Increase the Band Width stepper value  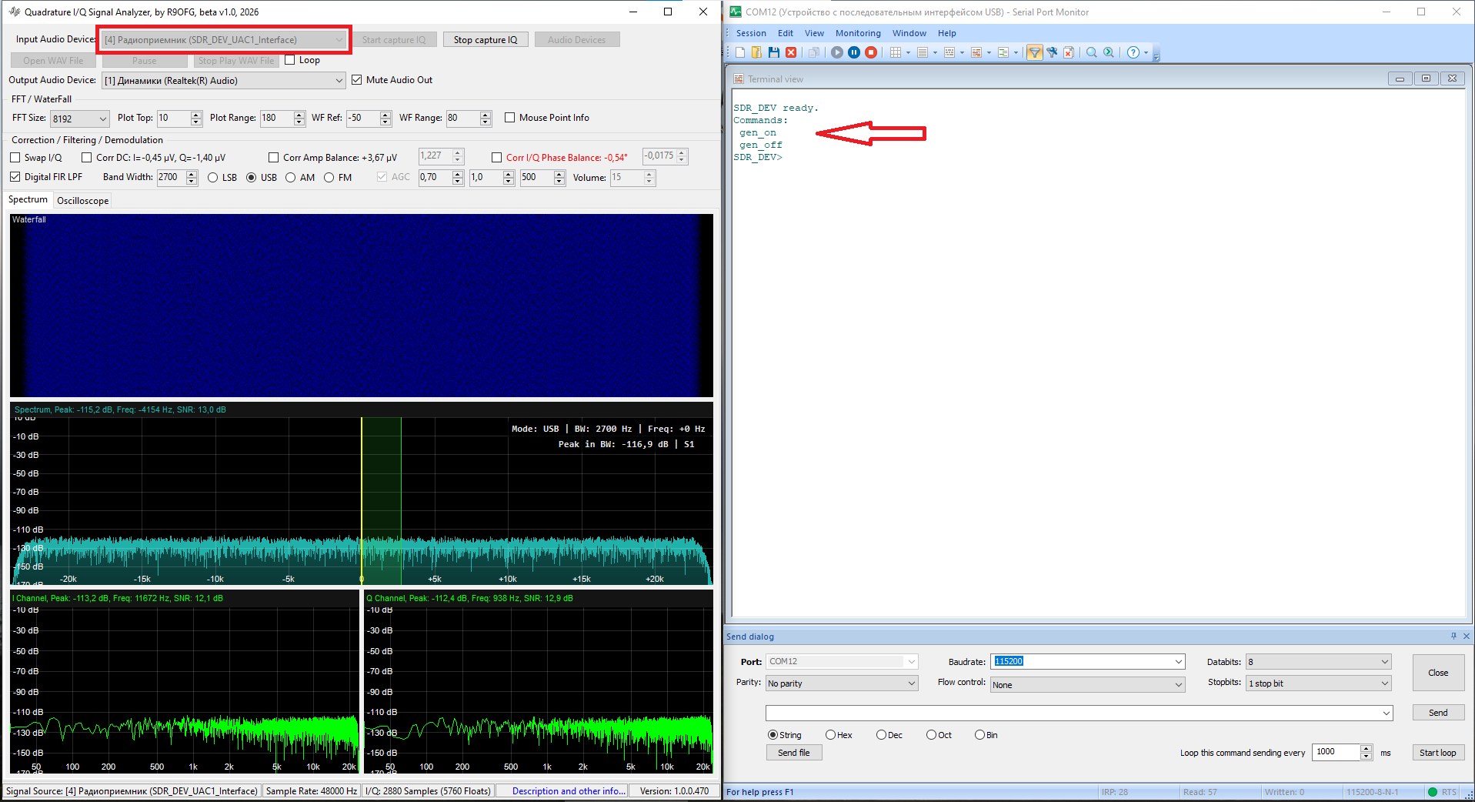tap(192, 174)
